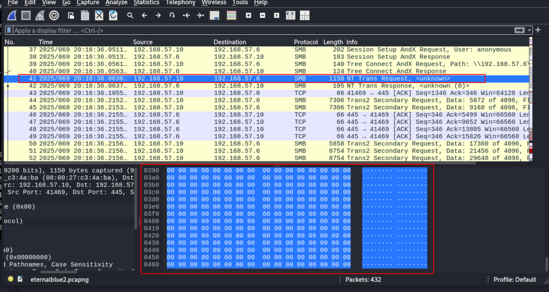This screenshot has width=549, height=292.
Task: Go back in packet history
Action: [144, 16]
